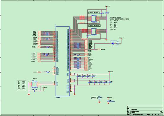Click the test point circle beside DVSS

tap(99, 99)
